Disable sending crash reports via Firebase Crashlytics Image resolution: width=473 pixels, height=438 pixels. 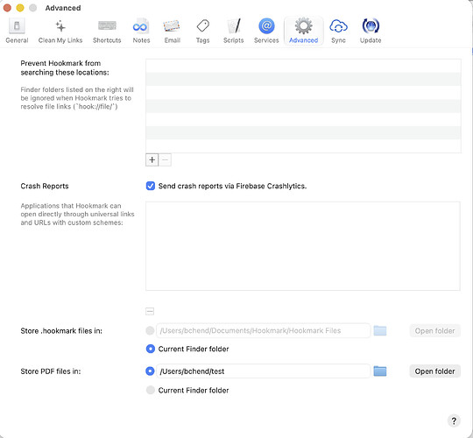tap(151, 186)
